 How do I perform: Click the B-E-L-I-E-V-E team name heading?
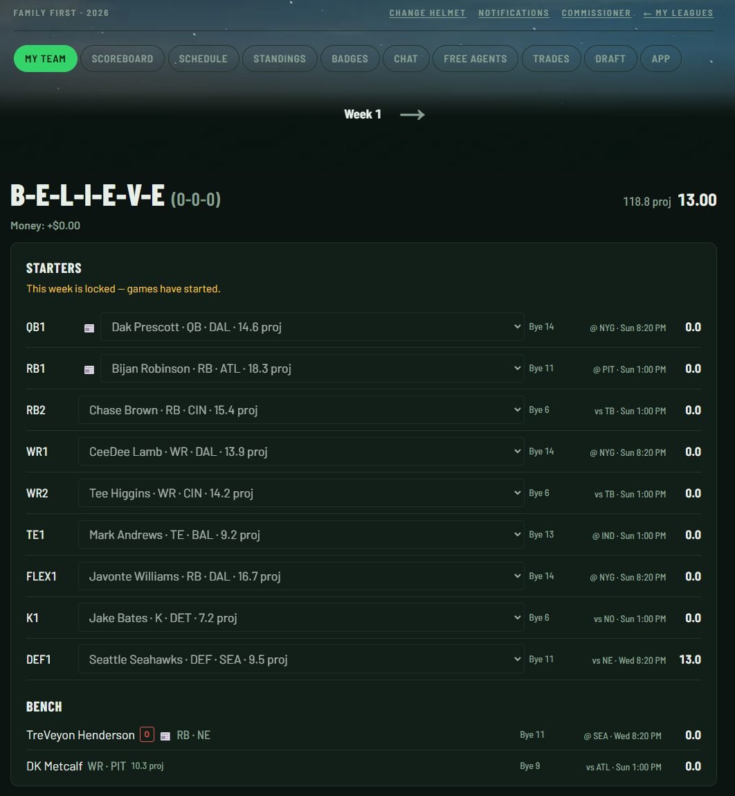coord(87,196)
